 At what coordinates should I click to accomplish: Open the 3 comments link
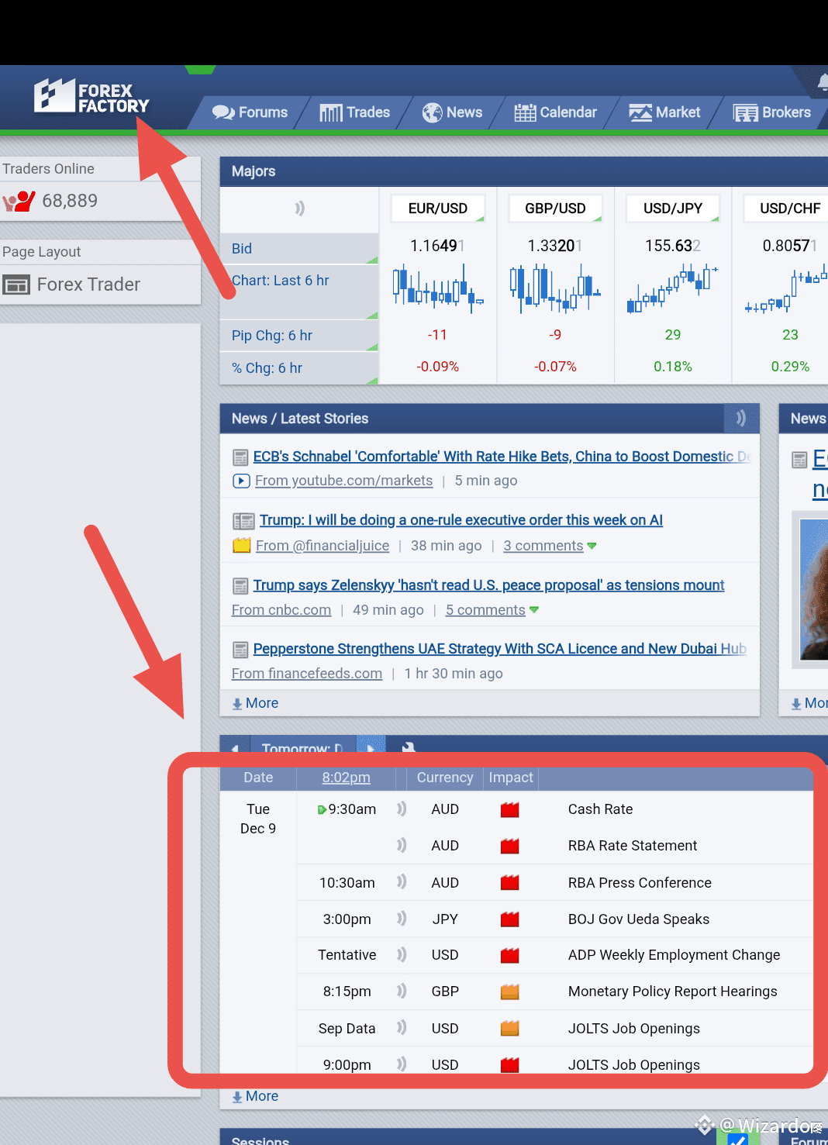pos(543,546)
